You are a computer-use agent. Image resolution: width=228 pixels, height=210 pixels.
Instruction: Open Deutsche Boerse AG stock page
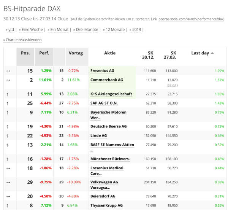[108, 126]
